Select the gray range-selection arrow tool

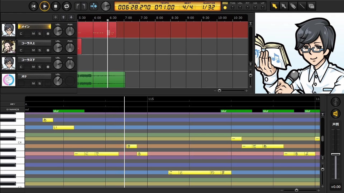[x=284, y=6]
